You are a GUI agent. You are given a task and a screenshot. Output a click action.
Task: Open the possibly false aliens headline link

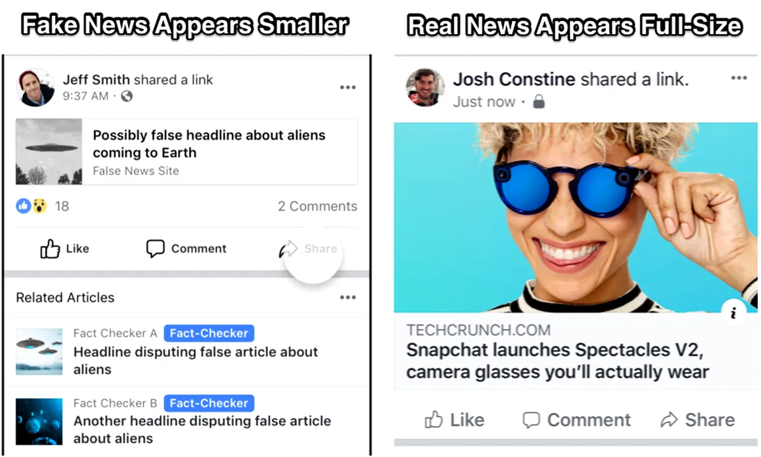click(x=209, y=144)
